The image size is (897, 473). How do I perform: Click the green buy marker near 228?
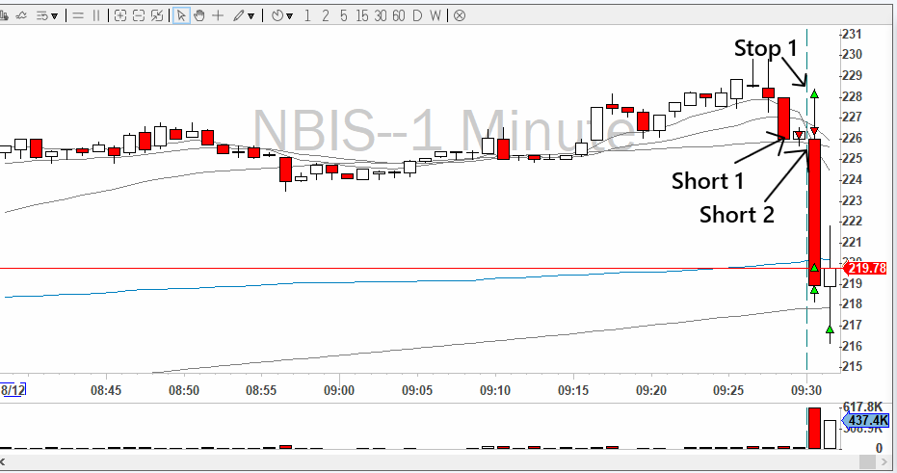[814, 93]
